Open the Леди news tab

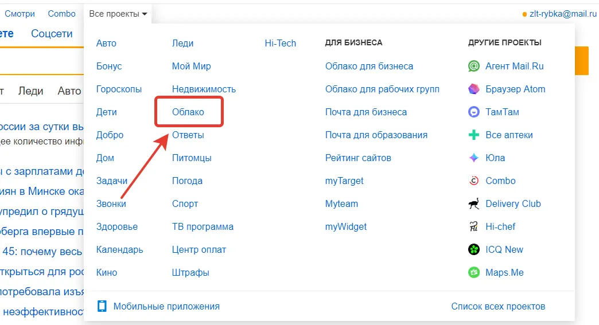click(30, 91)
